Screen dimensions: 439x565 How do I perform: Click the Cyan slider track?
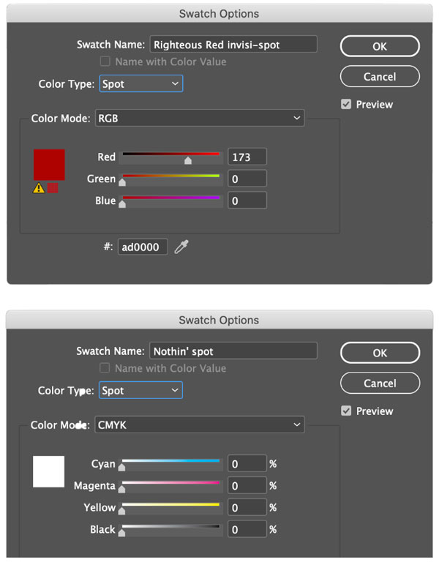(x=170, y=461)
